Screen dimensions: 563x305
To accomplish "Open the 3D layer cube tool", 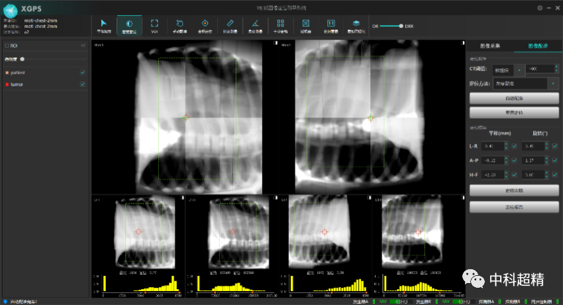I will click(x=356, y=25).
